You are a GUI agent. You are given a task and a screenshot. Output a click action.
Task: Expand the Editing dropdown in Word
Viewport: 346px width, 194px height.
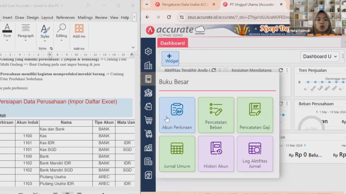coord(62,40)
